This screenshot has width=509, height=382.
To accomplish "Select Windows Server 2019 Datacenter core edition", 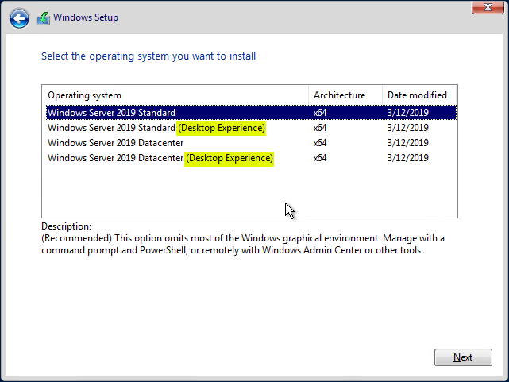I will (115, 143).
